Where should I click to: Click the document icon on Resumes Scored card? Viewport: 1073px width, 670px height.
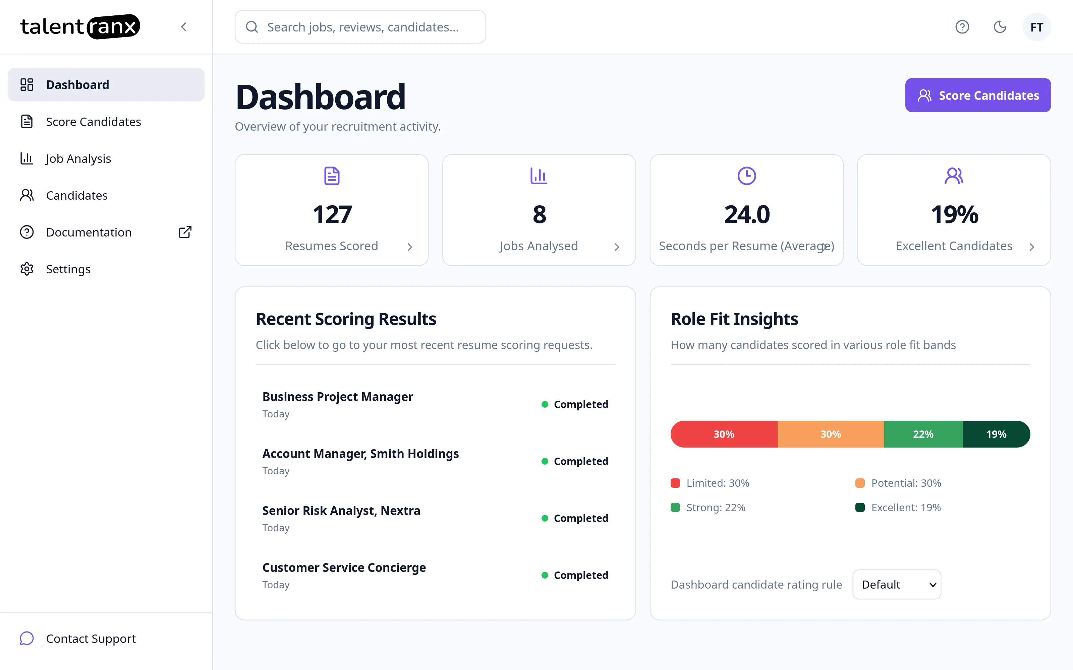click(x=332, y=176)
